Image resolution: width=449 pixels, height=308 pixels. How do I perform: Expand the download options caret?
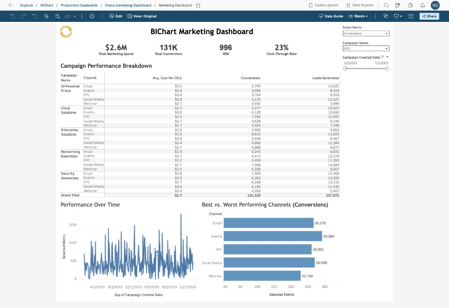pos(401,16)
